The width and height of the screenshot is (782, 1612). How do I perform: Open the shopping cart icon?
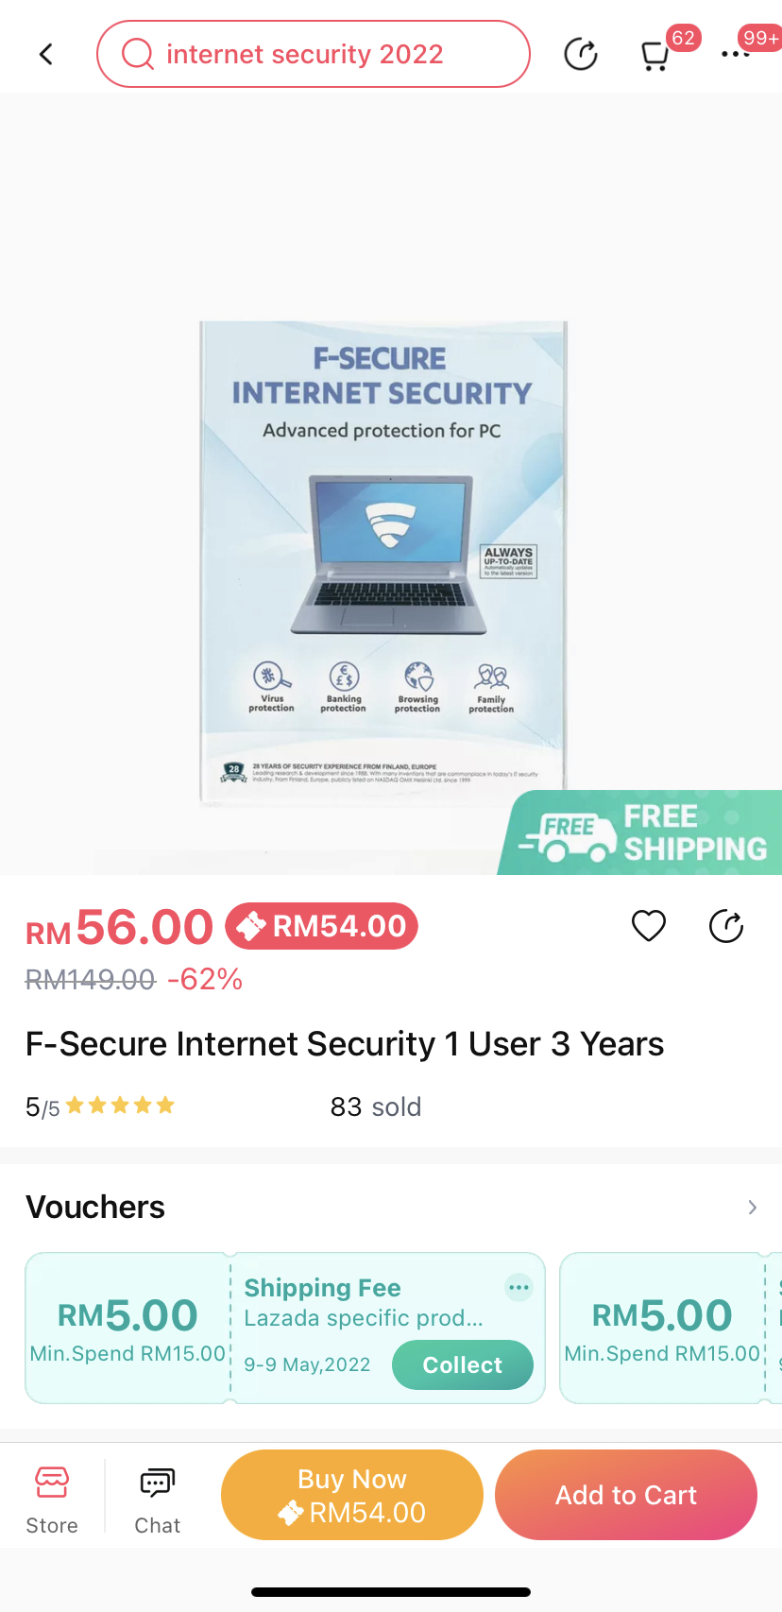[654, 56]
